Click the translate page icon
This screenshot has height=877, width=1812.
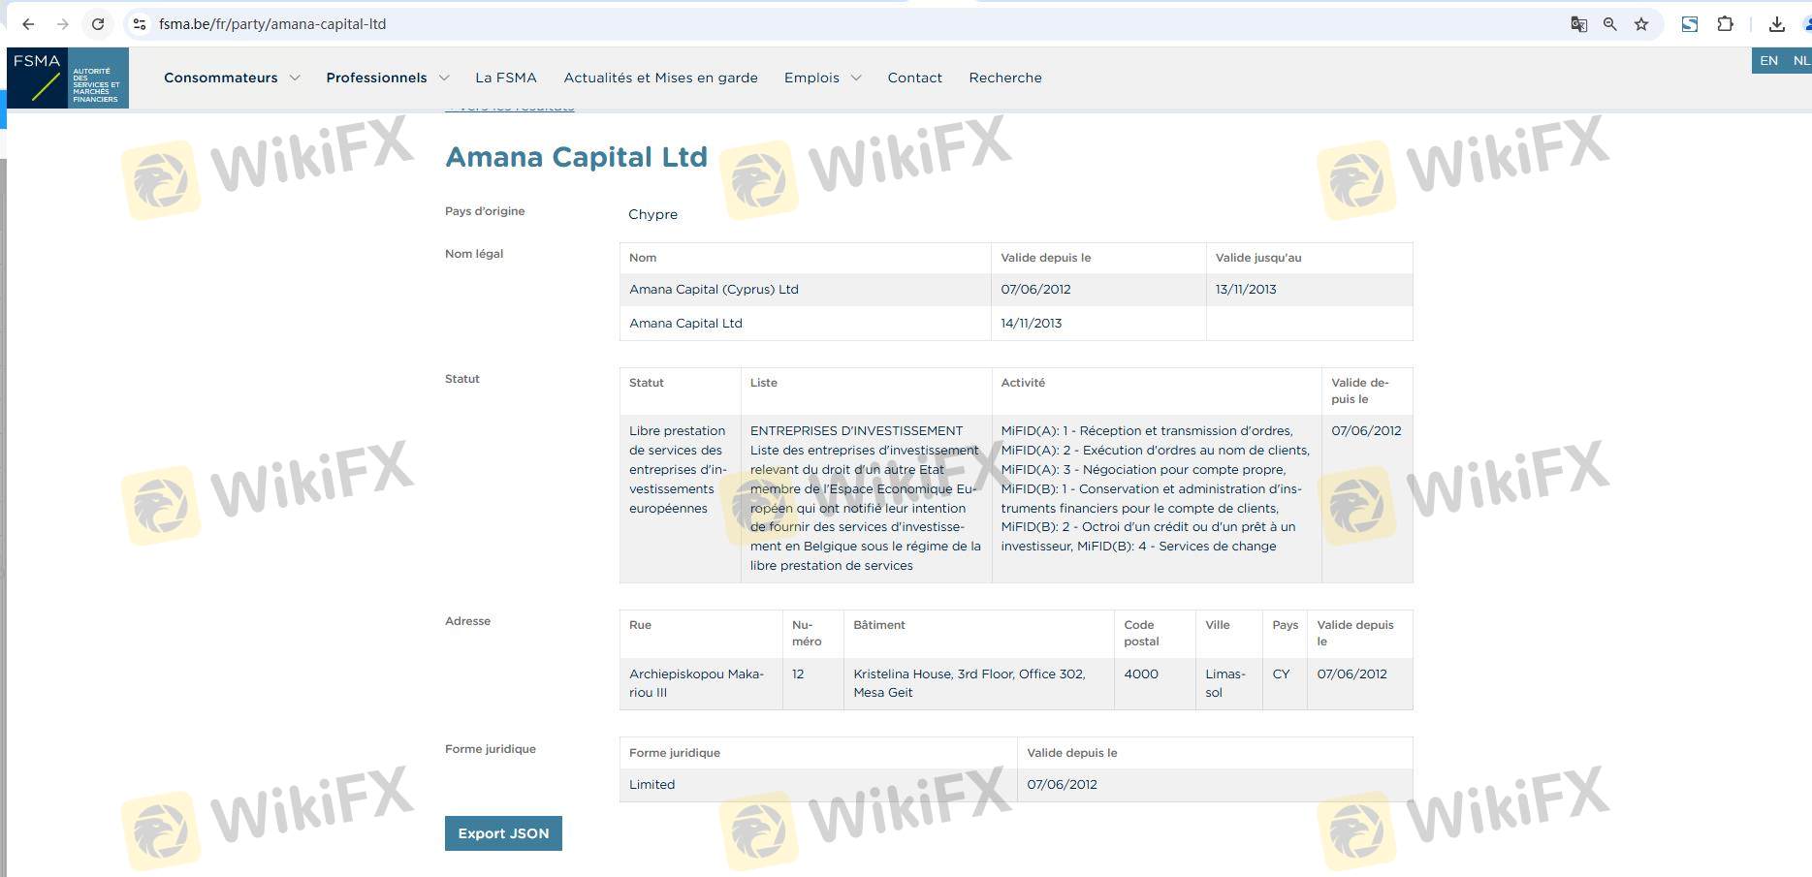1578,24
